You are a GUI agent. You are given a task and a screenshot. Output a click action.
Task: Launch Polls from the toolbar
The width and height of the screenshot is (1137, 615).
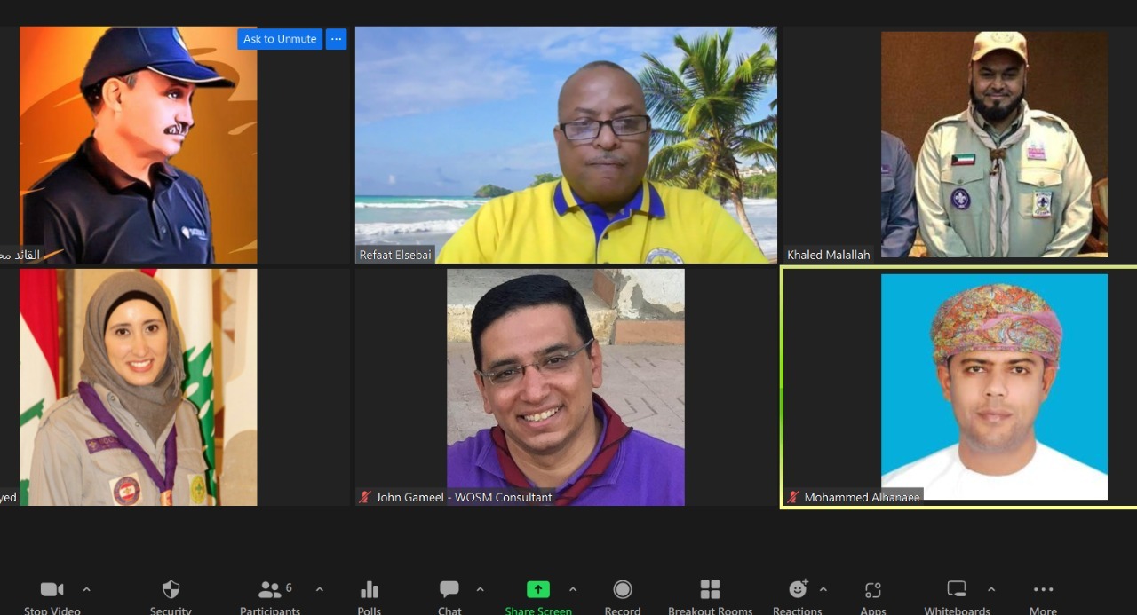[x=370, y=590]
